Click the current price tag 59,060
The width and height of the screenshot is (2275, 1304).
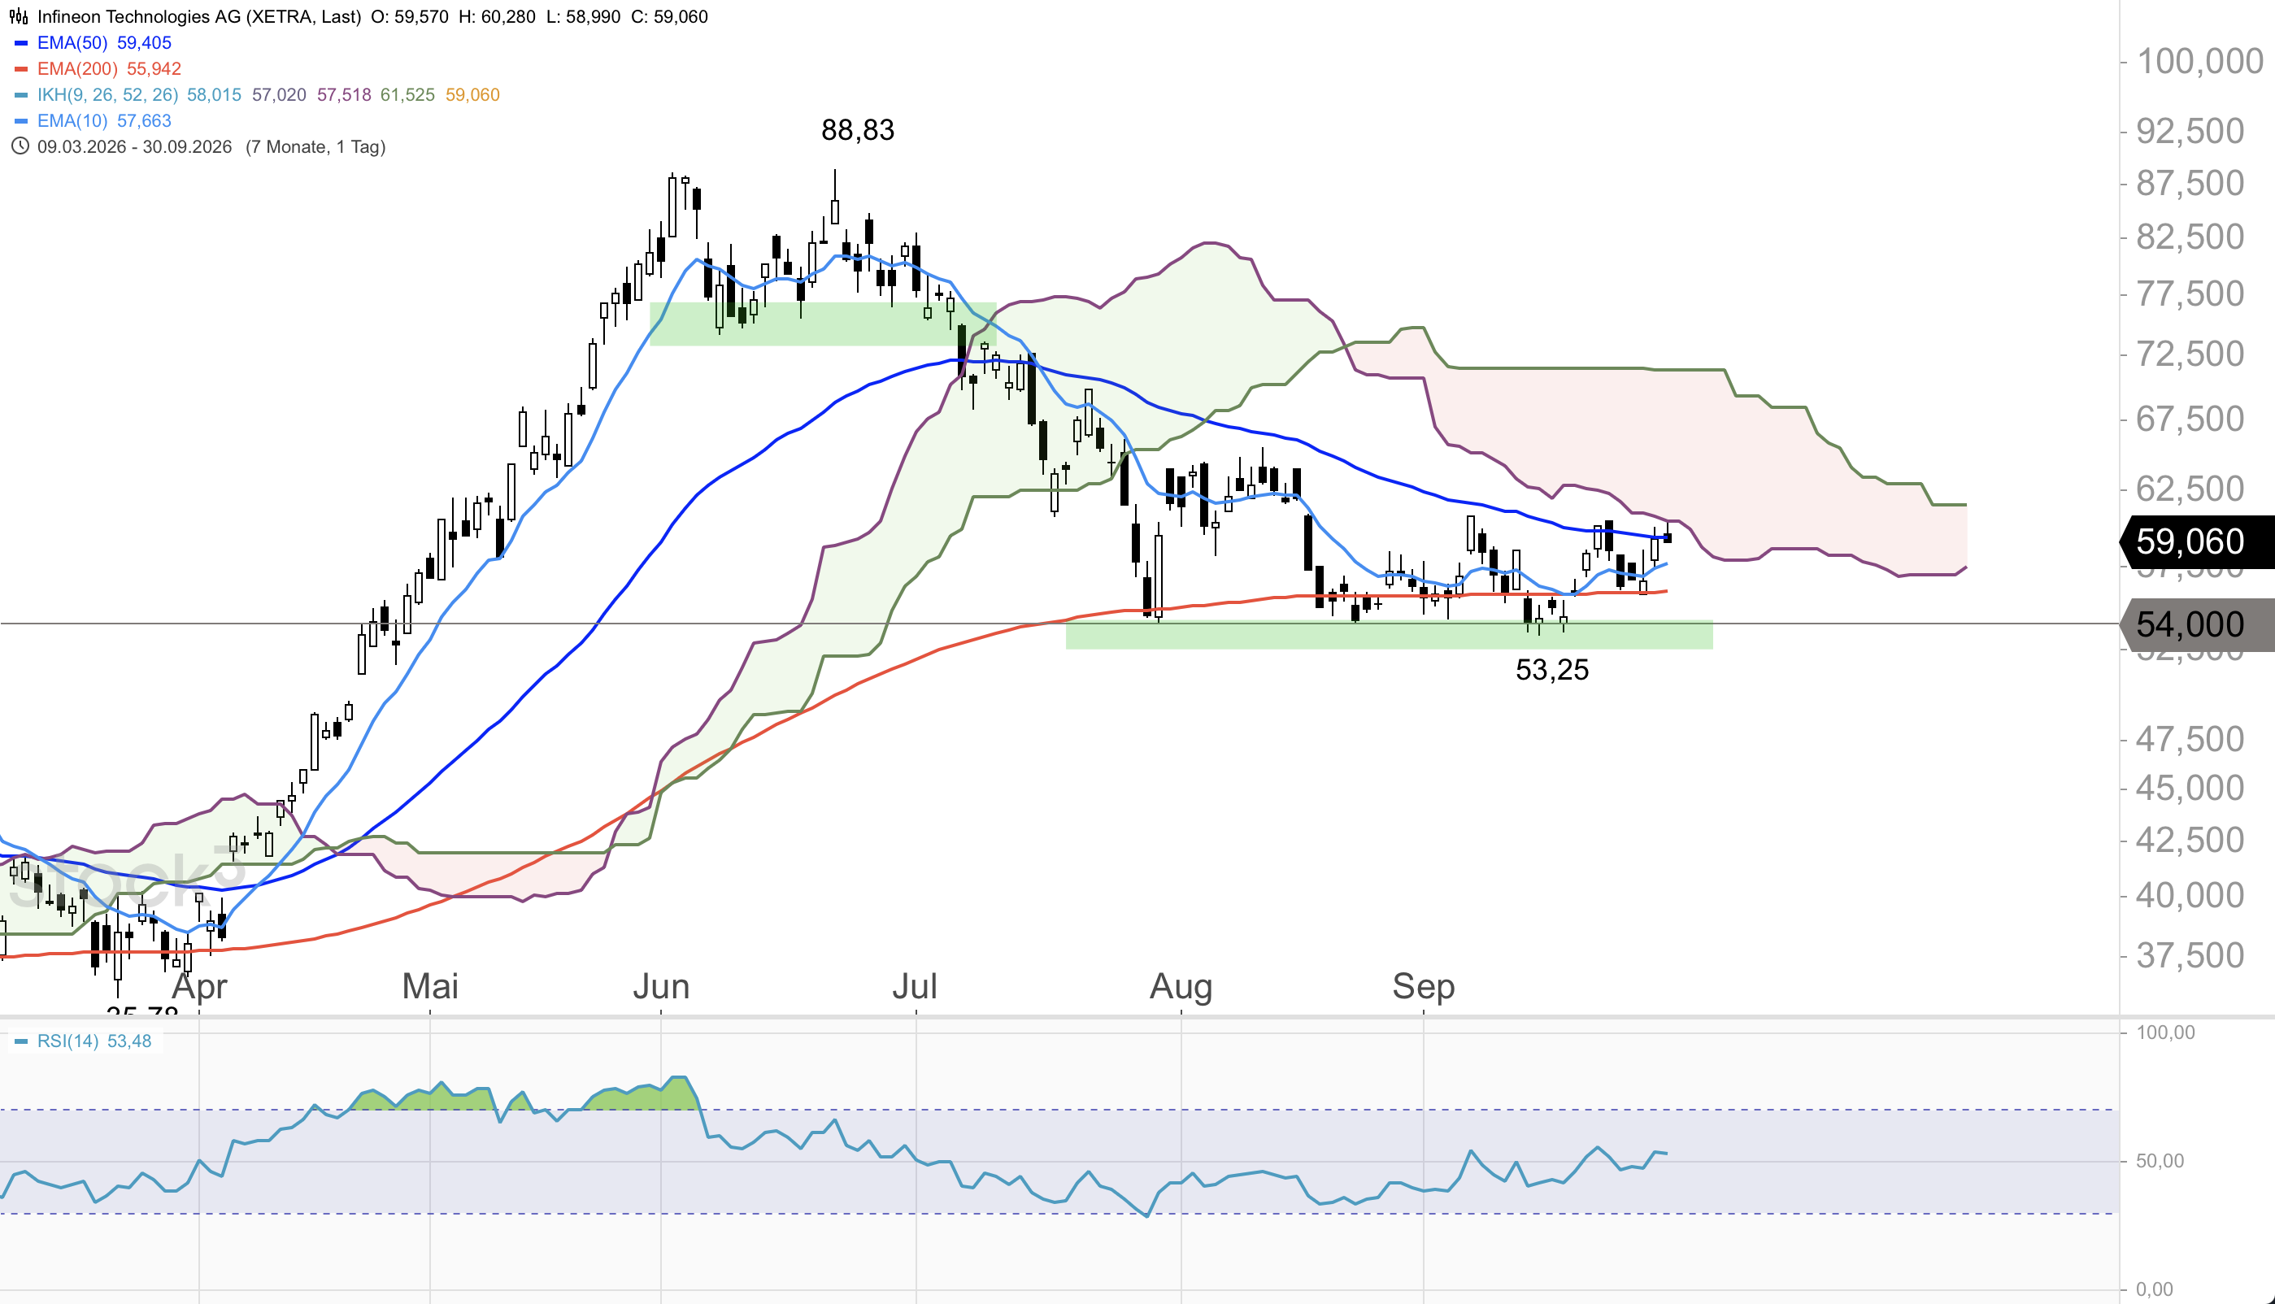pos(2196,541)
